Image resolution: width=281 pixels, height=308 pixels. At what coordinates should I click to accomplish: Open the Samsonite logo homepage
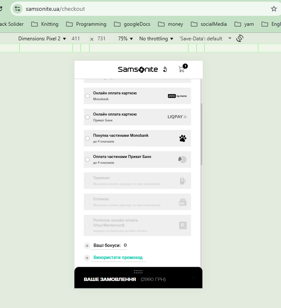pos(138,69)
